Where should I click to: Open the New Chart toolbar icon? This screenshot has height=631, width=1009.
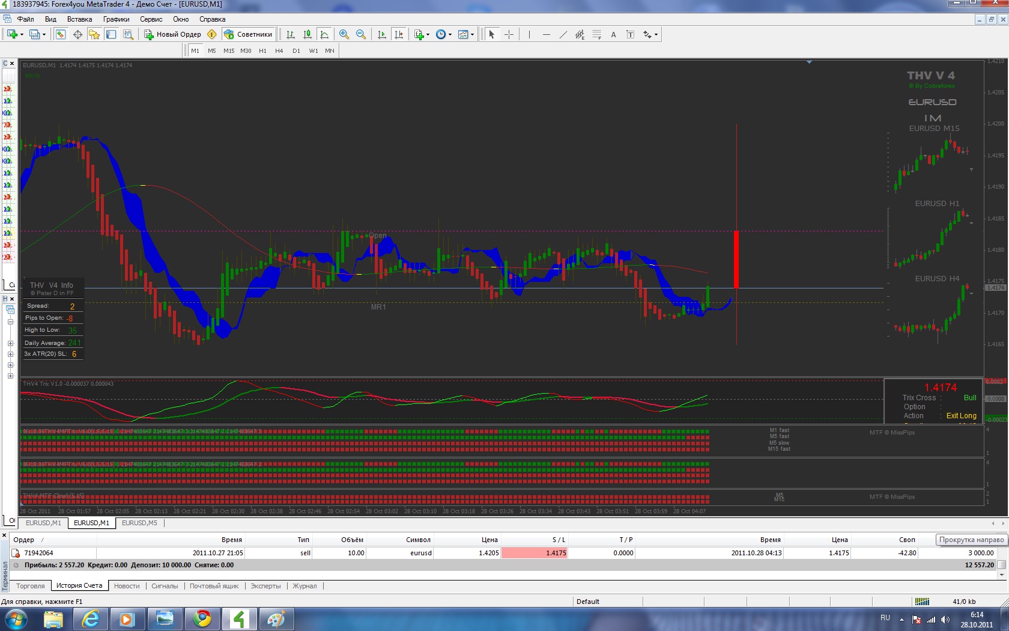point(12,34)
